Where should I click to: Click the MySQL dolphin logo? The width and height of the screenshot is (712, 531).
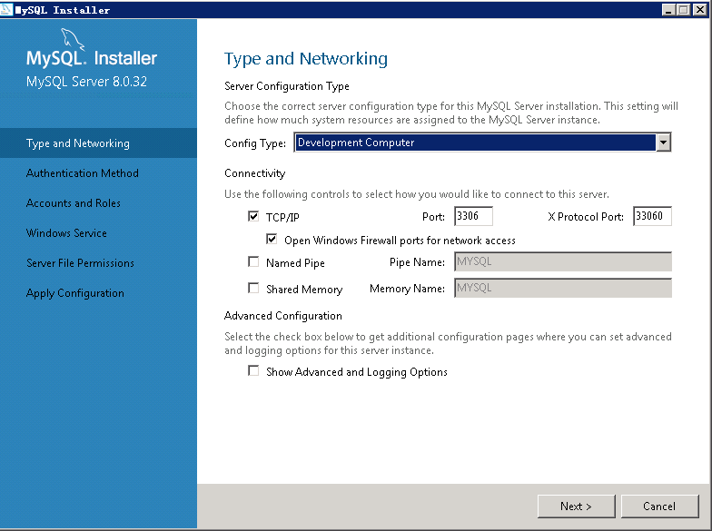pos(73,39)
